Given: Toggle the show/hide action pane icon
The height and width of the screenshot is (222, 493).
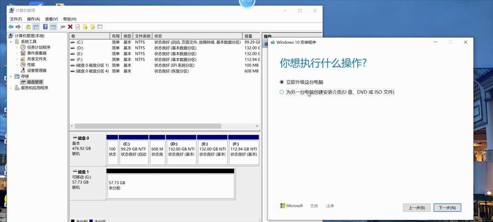Looking at the screenshot, I should pyautogui.click(x=53, y=27).
